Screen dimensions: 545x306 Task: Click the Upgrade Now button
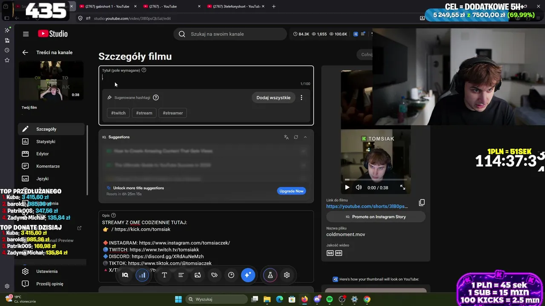291,191
